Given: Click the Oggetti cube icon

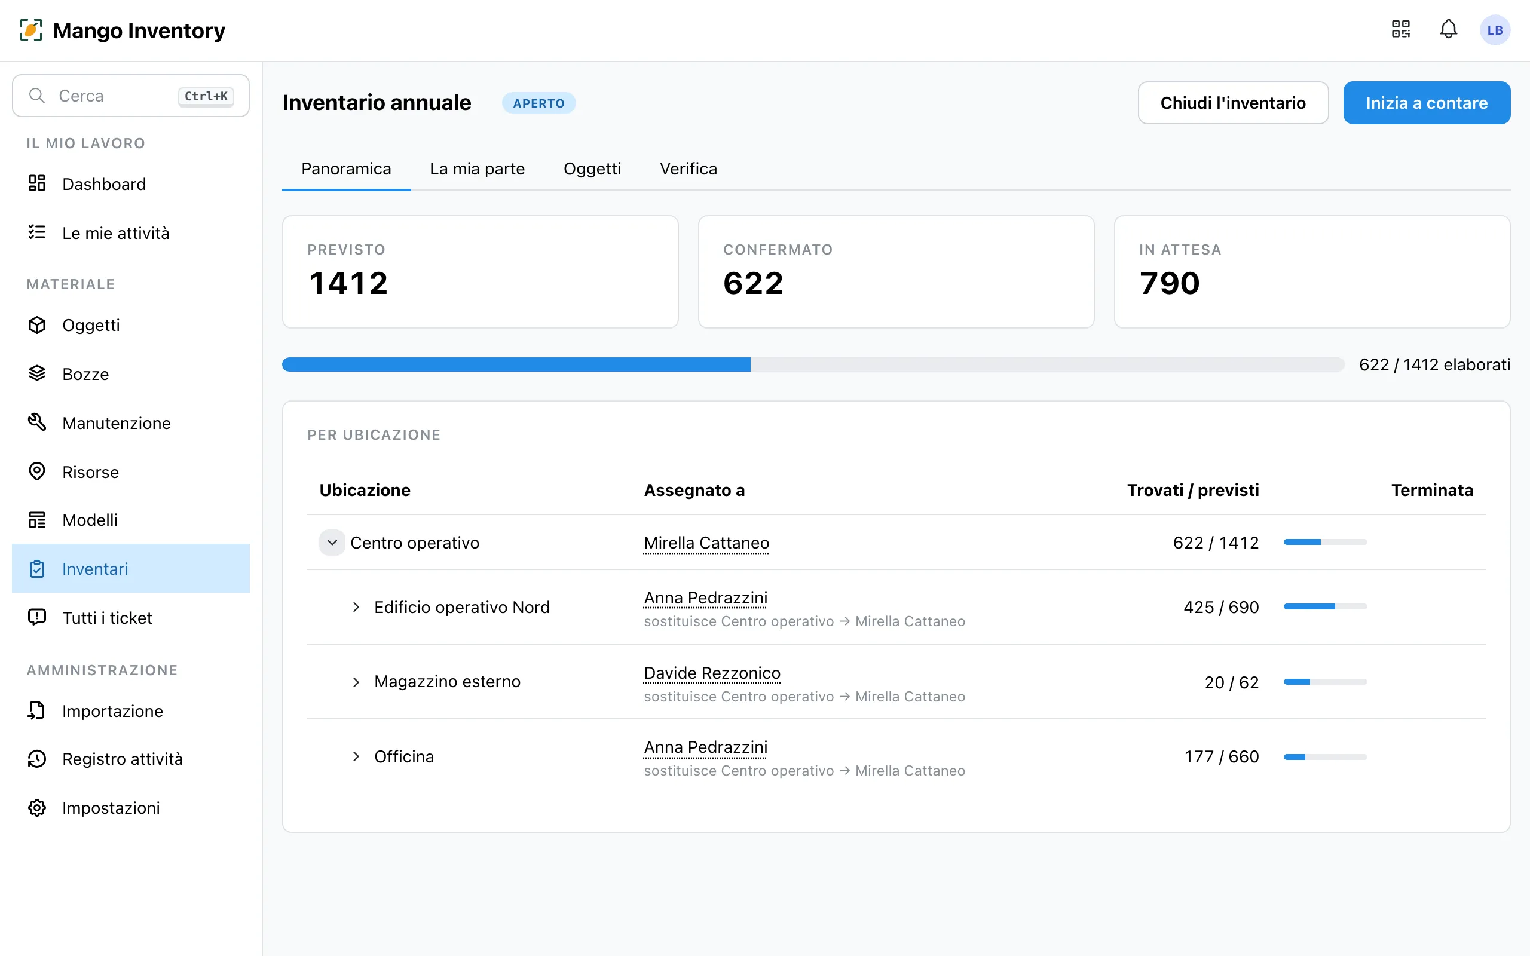Looking at the screenshot, I should (x=36, y=324).
